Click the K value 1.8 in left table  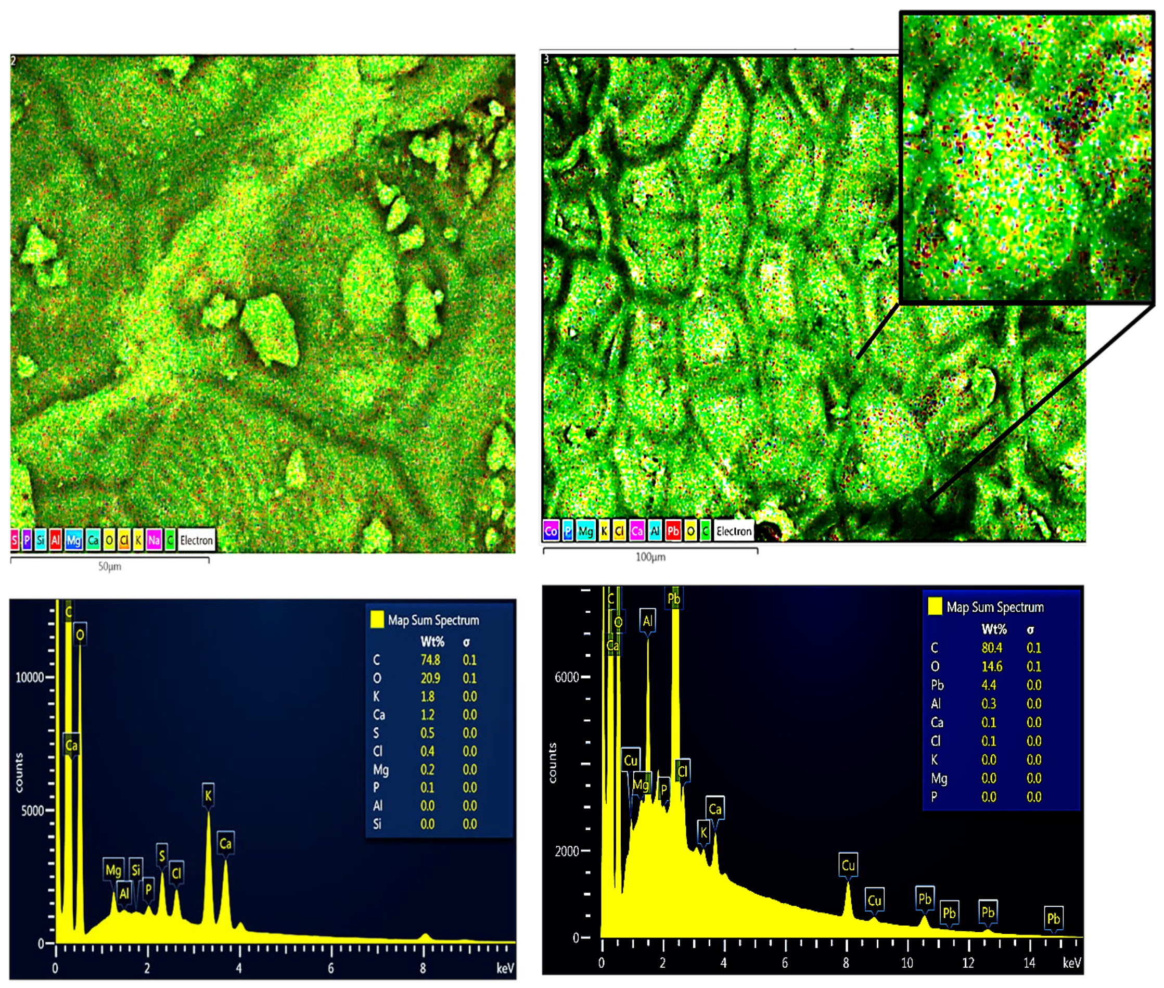pos(428,696)
